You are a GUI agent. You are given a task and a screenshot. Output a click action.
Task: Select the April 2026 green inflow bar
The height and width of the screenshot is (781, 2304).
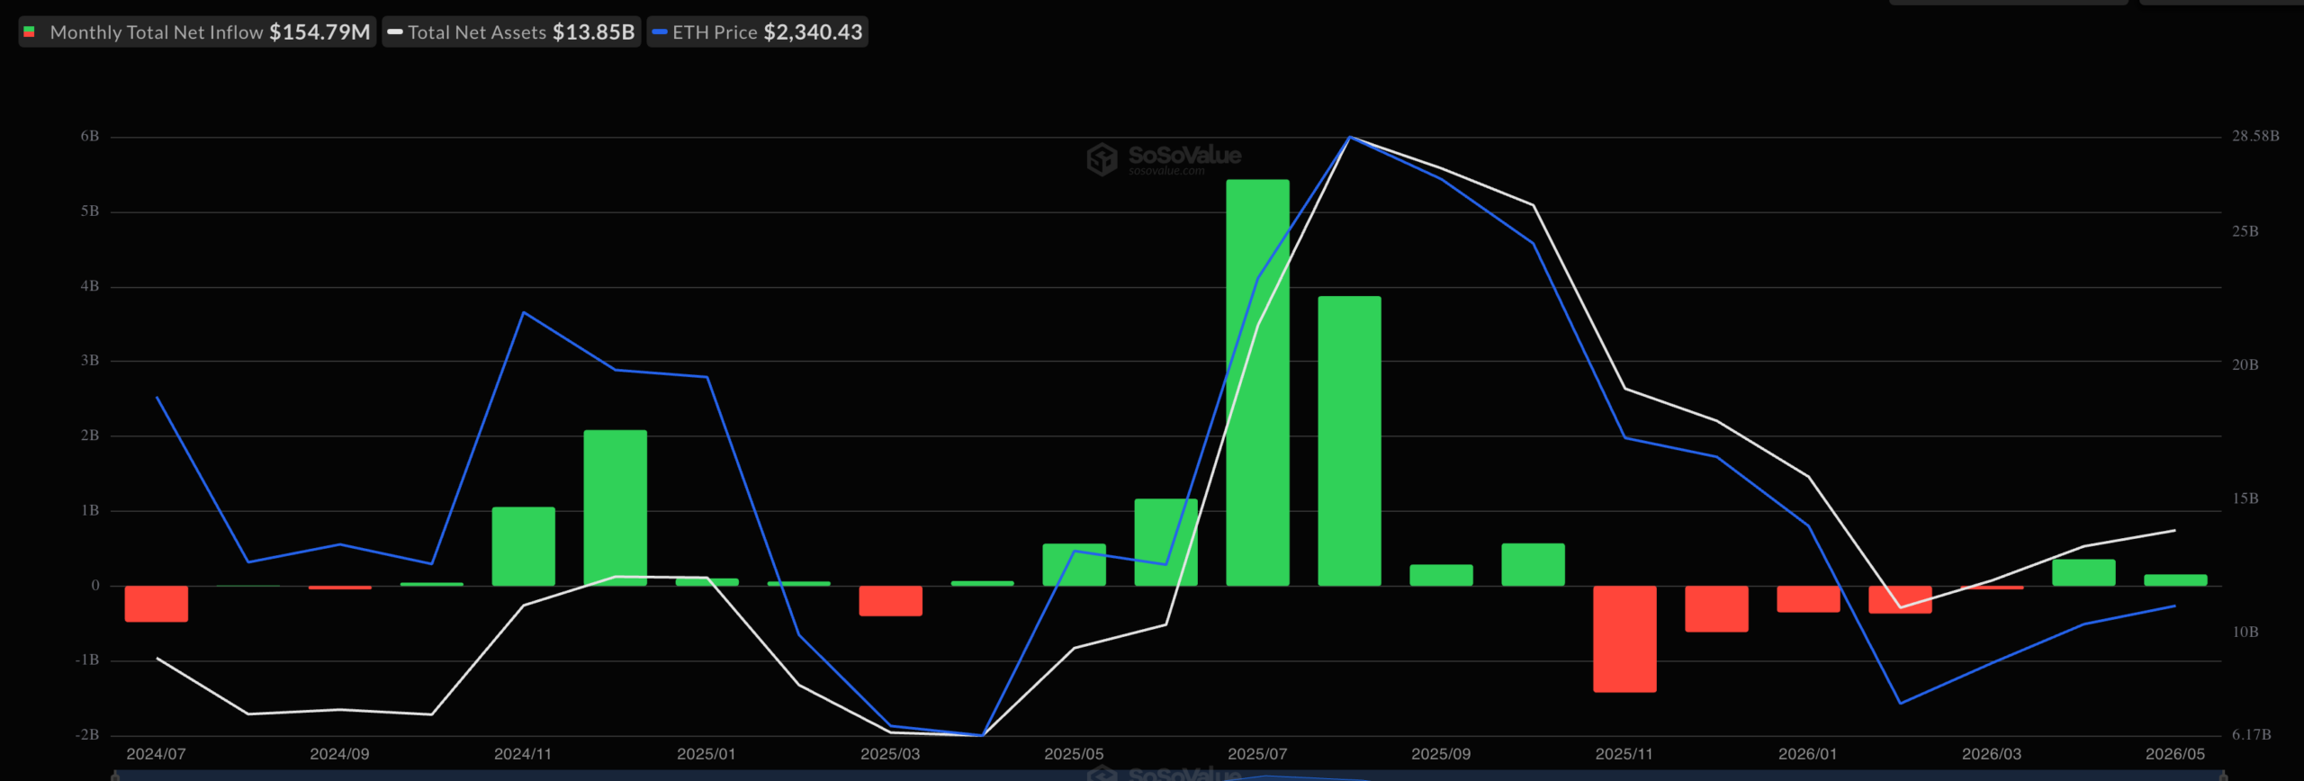[x=2084, y=572]
